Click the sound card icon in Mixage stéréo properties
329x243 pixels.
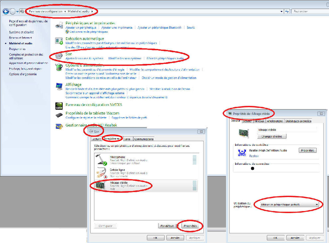[243, 133]
